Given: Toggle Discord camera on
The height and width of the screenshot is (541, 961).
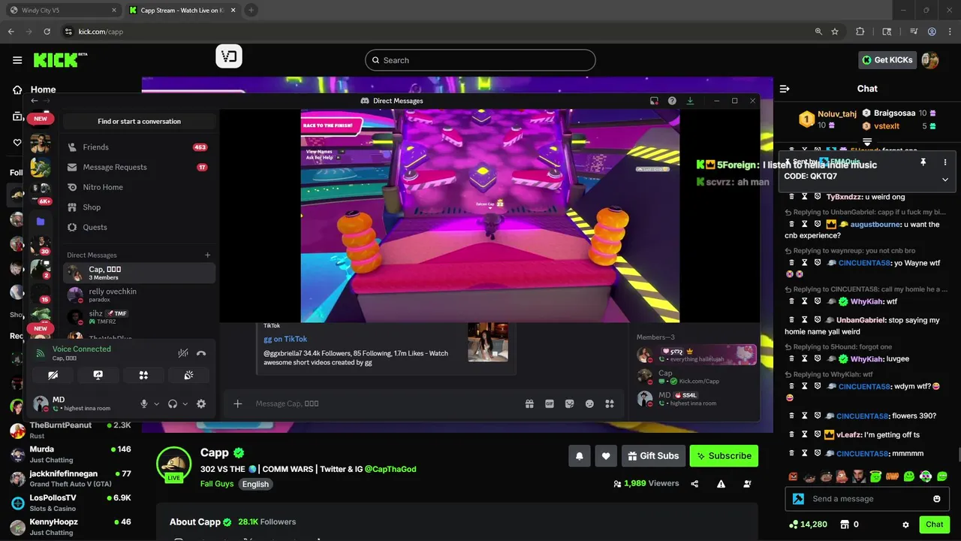Looking at the screenshot, I should click(52, 375).
